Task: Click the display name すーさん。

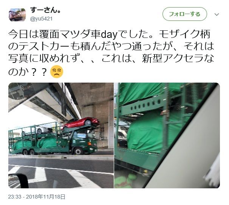Action: coord(45,10)
